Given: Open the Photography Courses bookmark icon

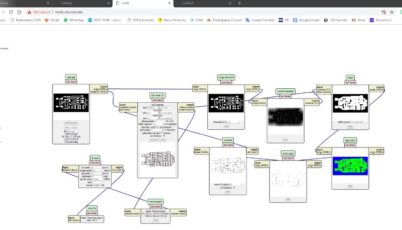Looking at the screenshot, I should pyautogui.click(x=209, y=20).
